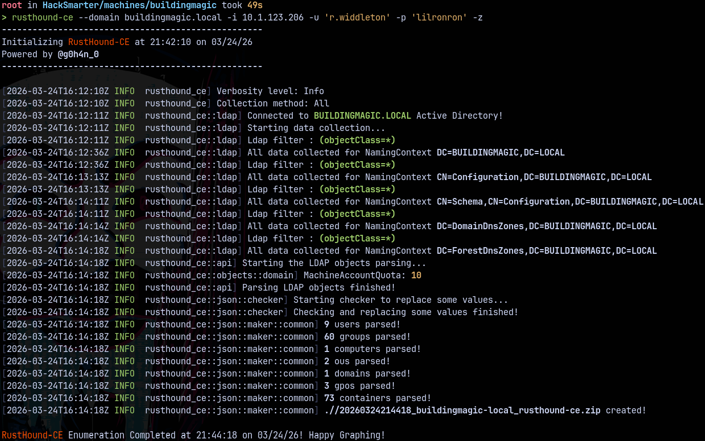Click the "Verbosity level: Info" text
705x441 pixels.
click(x=270, y=91)
